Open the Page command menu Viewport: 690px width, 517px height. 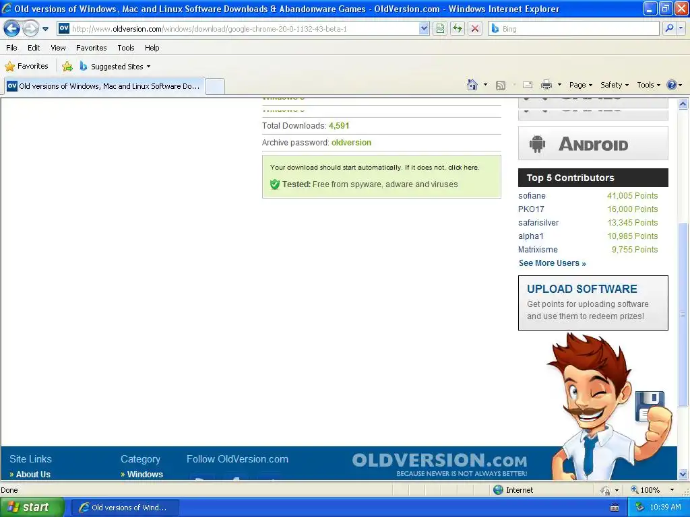[x=580, y=85]
